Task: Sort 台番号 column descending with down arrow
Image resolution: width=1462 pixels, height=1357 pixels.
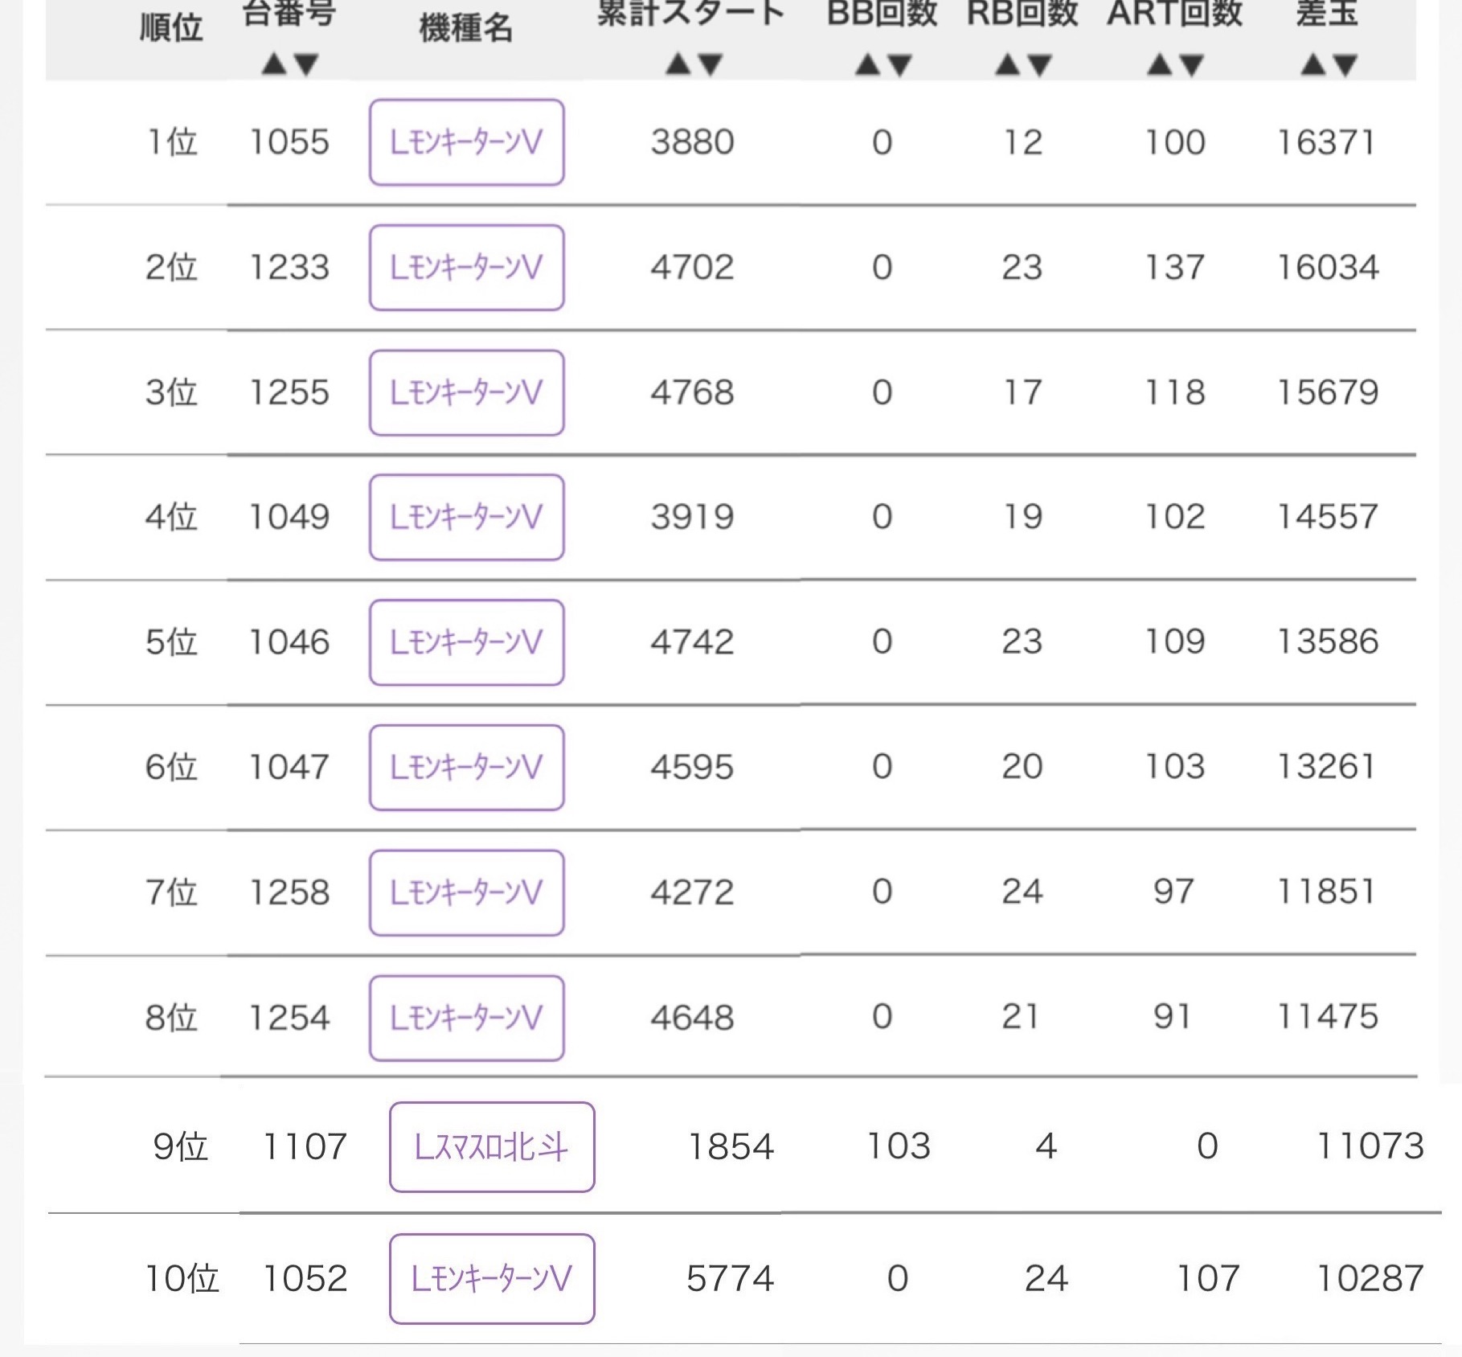Action: pos(307,64)
